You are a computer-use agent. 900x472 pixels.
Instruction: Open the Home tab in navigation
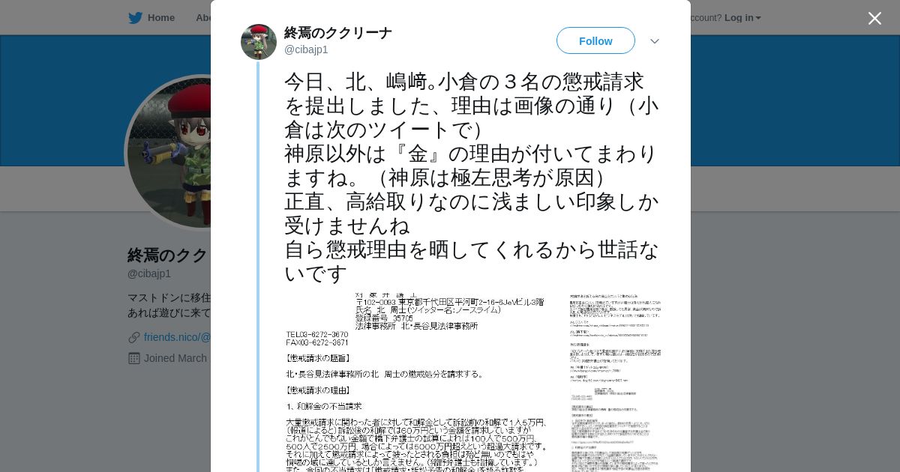tap(151, 18)
